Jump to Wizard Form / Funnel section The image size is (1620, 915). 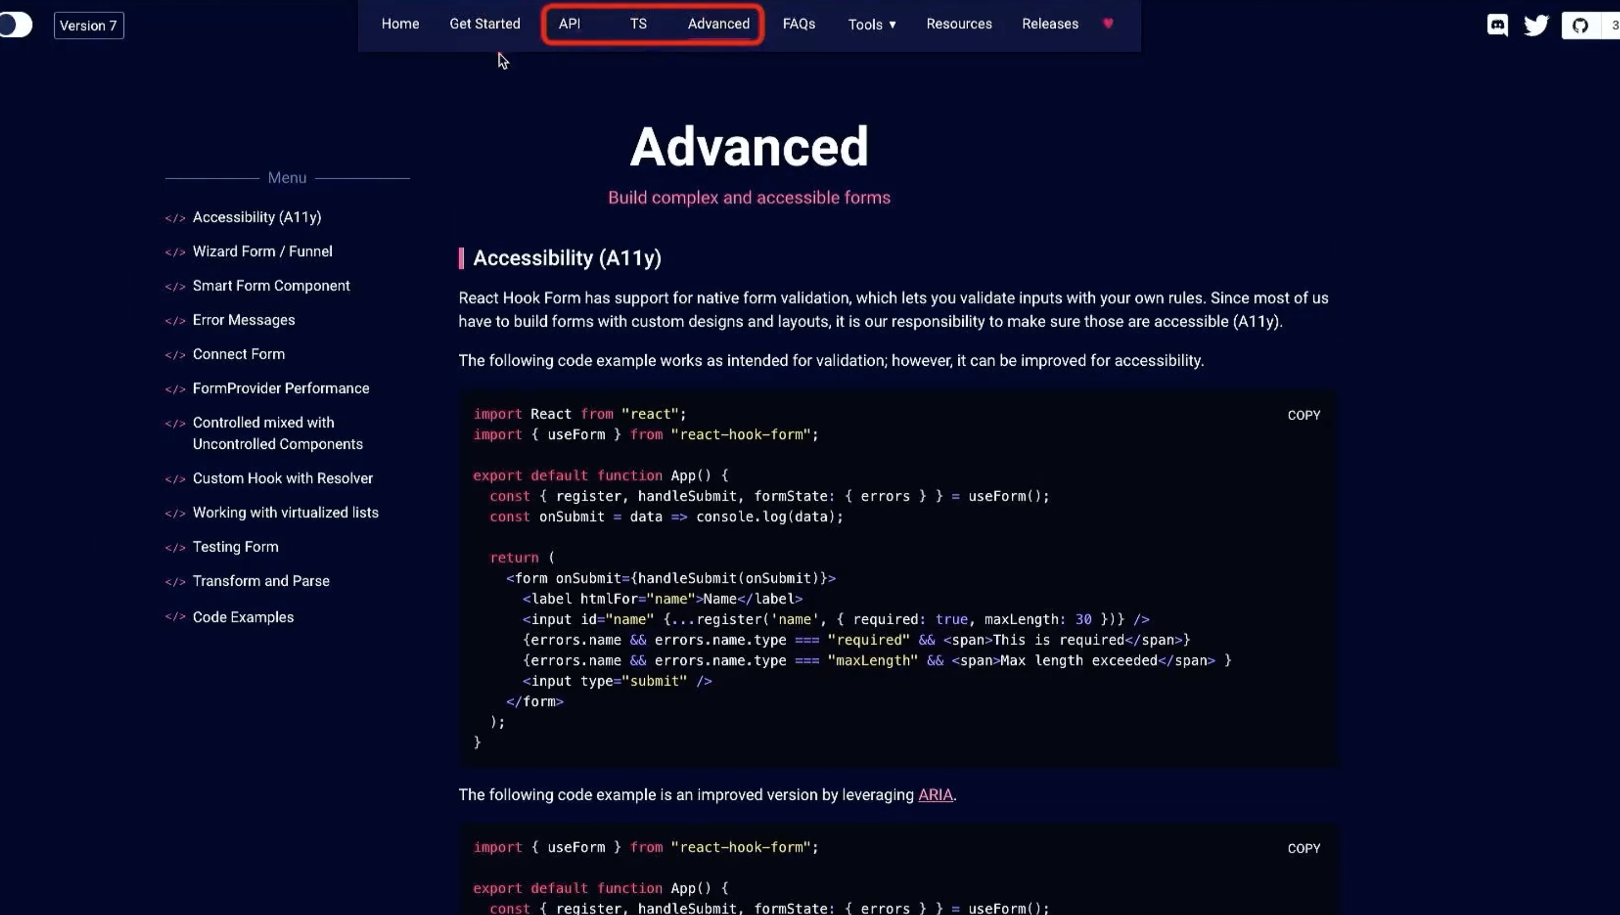click(262, 252)
